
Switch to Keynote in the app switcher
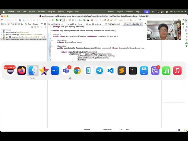pos(144,70)
